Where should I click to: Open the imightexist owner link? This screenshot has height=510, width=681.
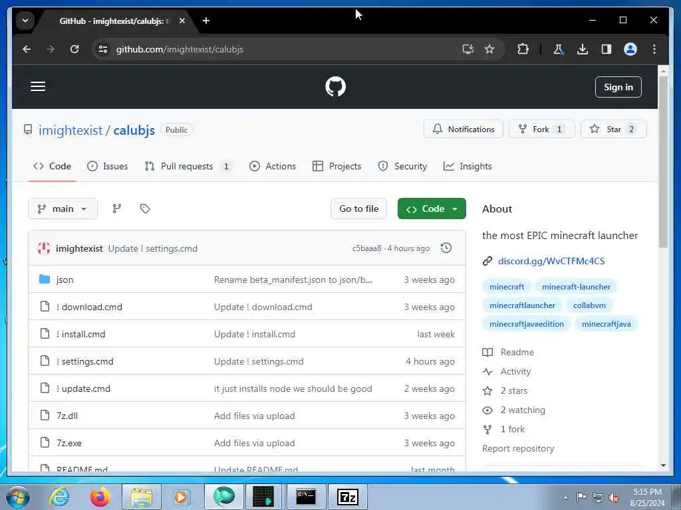click(70, 130)
